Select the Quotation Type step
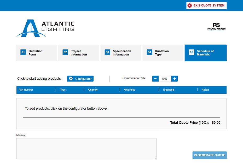The image size is (243, 164). [x=163, y=53]
